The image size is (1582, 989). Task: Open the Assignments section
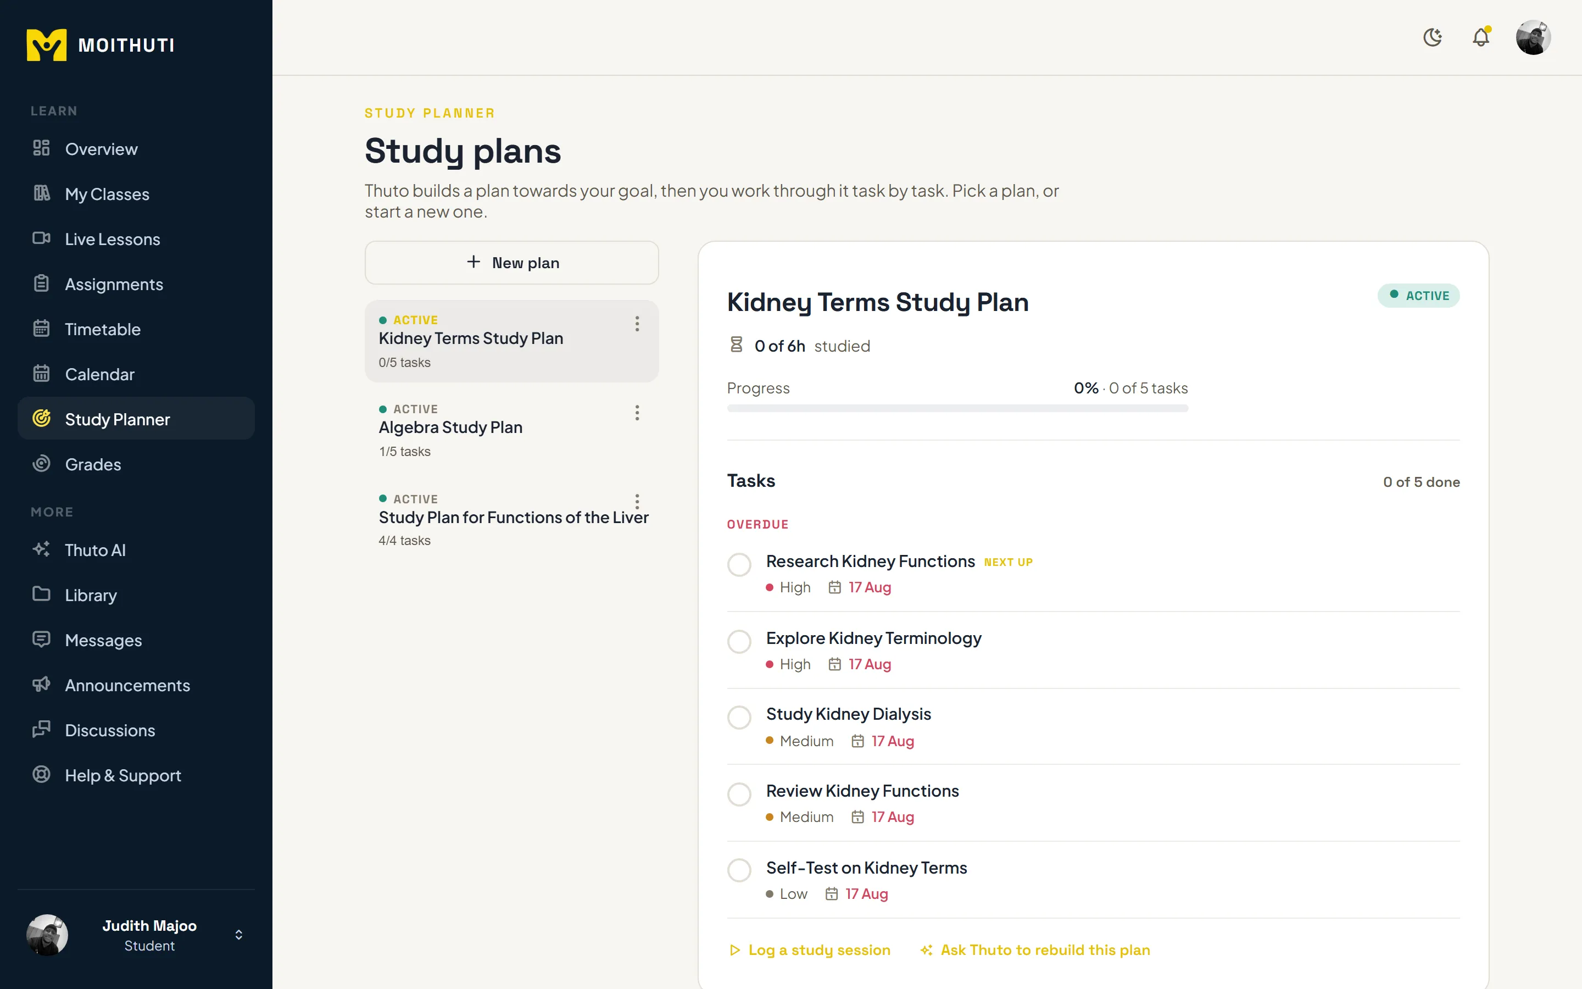click(136, 285)
